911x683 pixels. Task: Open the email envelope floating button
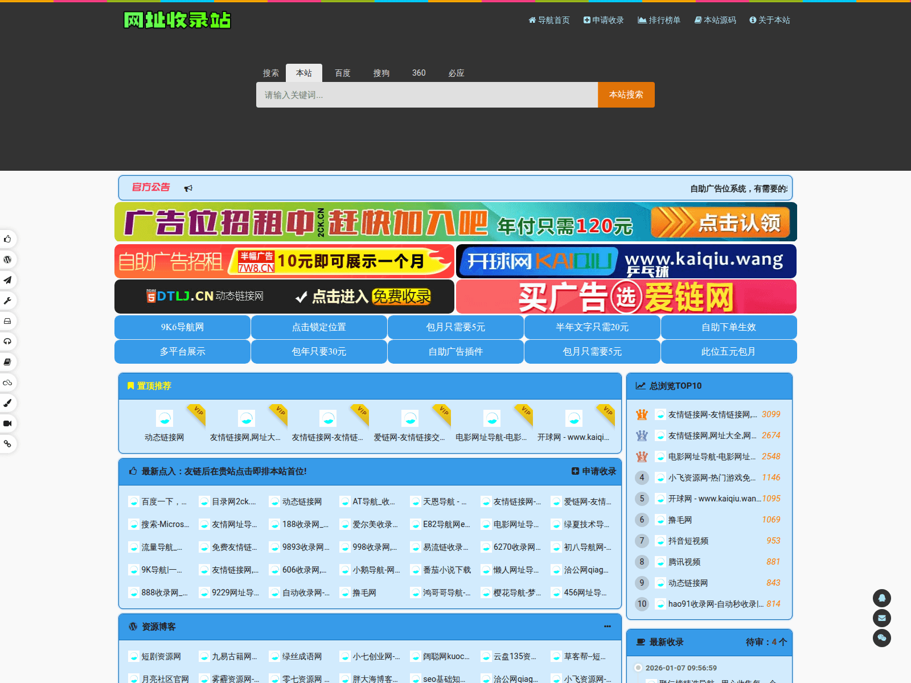(881, 618)
